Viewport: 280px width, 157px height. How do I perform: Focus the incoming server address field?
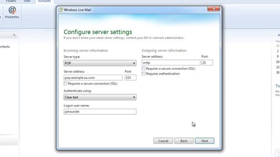point(93,78)
